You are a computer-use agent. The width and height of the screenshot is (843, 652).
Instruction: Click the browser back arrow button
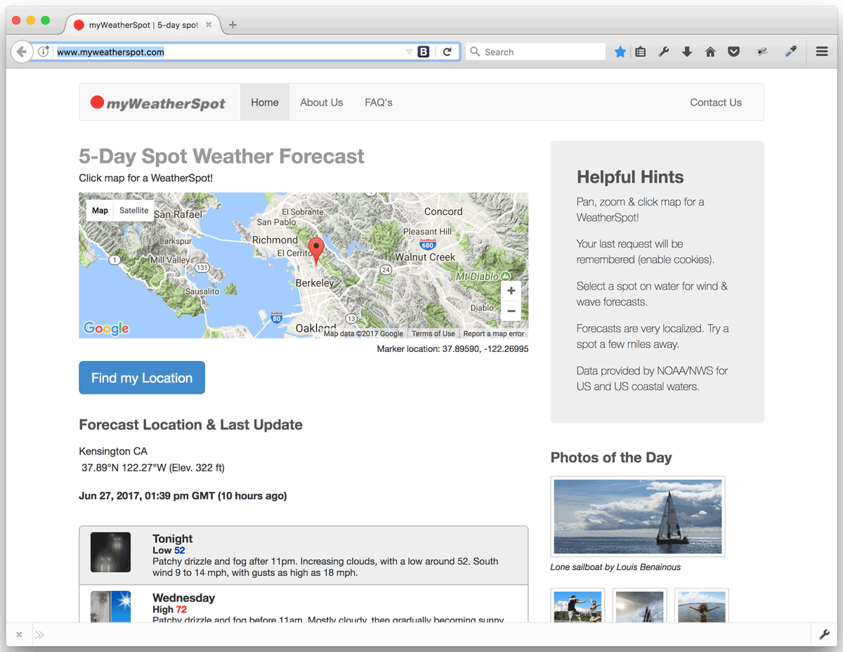[x=22, y=51]
